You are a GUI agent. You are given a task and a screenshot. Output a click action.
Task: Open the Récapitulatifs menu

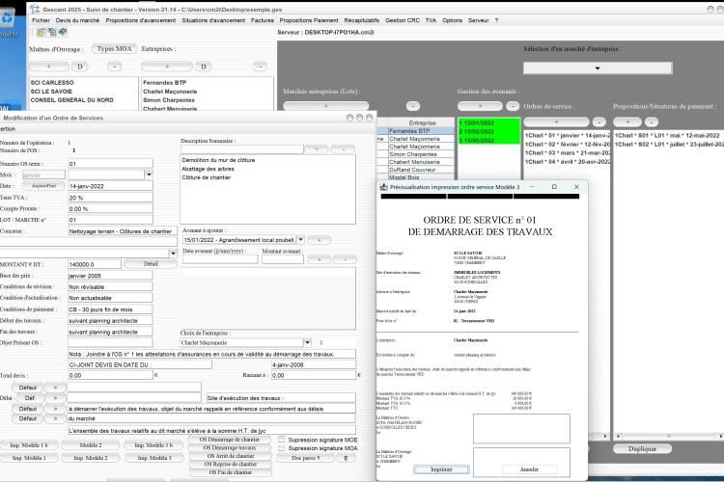[x=362, y=20]
